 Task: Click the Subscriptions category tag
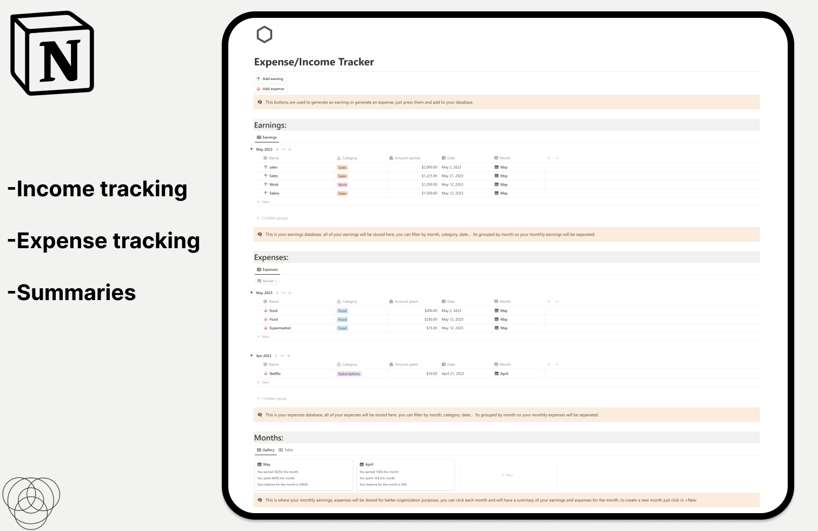(x=349, y=374)
